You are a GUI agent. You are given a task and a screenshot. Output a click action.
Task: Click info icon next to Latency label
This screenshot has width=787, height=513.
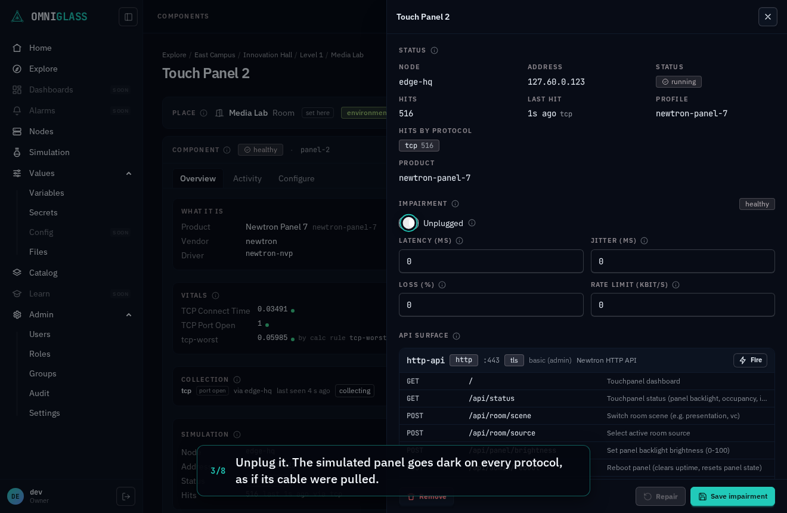tap(459, 241)
